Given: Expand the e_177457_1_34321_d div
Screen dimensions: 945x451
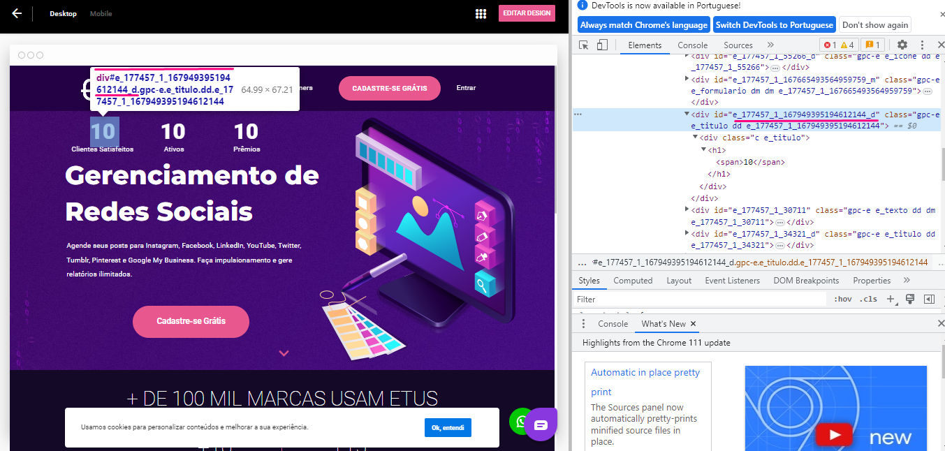Looking at the screenshot, I should 687,234.
